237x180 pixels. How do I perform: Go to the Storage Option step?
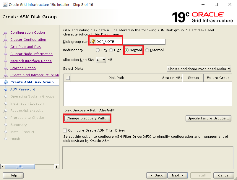(23, 68)
